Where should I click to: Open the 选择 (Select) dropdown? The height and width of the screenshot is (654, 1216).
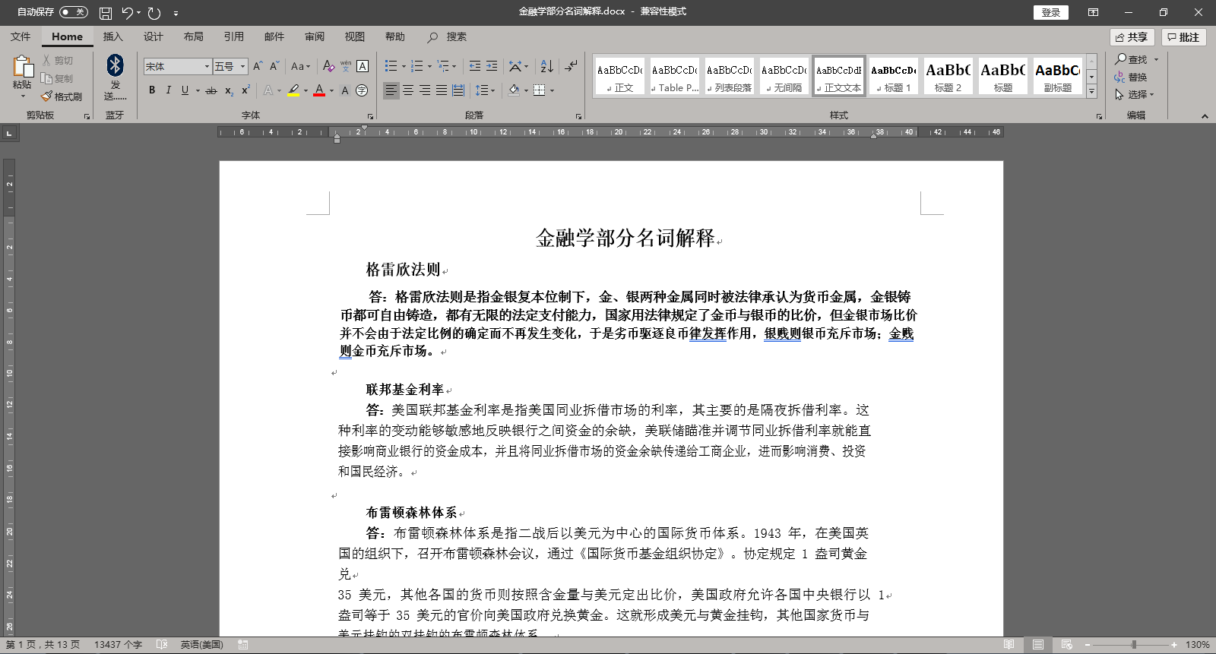pos(1135,95)
